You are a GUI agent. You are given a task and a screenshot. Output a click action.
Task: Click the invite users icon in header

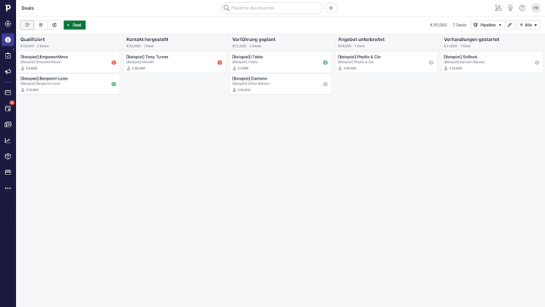point(498,8)
